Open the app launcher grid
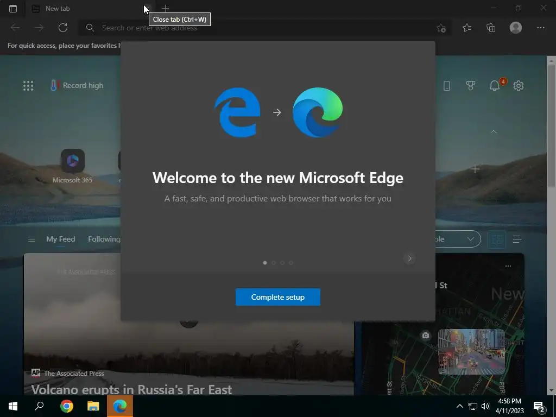The height and width of the screenshot is (417, 556). (x=28, y=85)
